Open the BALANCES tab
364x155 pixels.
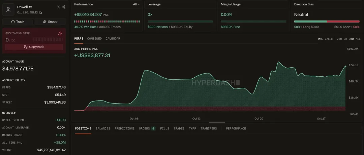click(x=103, y=128)
